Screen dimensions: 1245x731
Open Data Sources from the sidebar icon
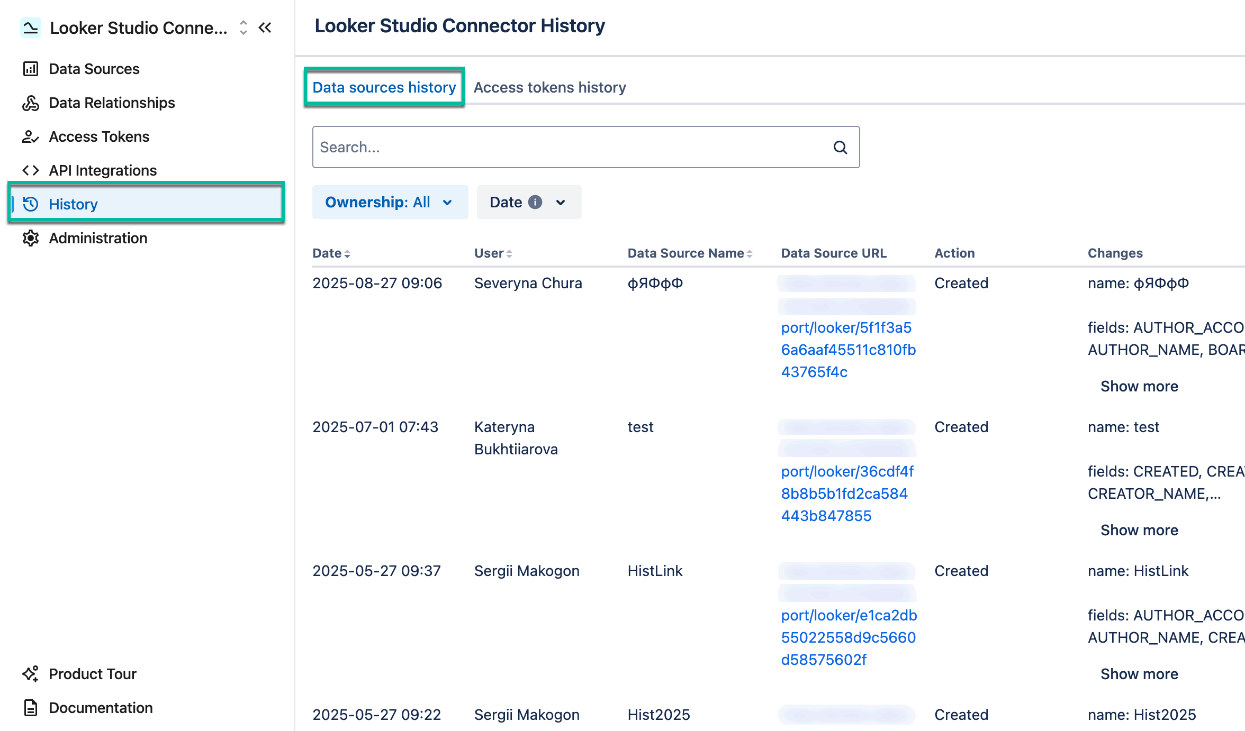click(x=31, y=68)
